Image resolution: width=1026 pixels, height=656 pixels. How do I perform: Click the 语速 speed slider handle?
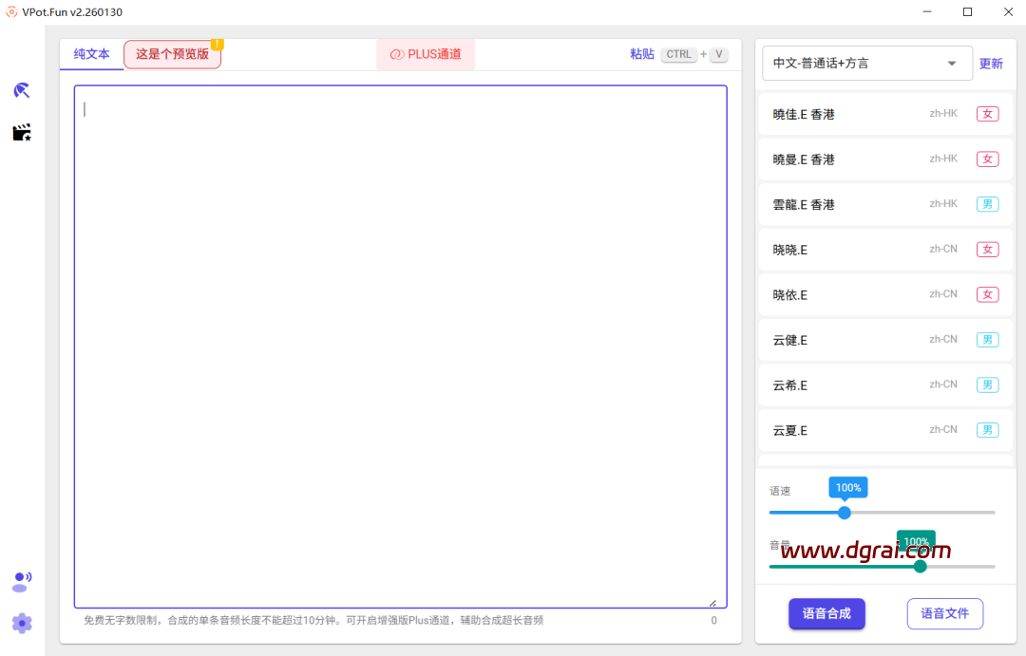(844, 513)
